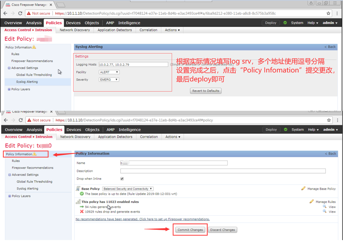Open the Chrome menu dots in the Policy Information window
343x249 pixels.
tap(338, 120)
